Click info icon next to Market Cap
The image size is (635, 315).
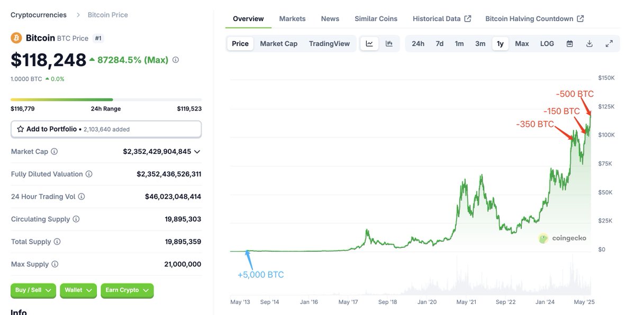[x=54, y=152]
